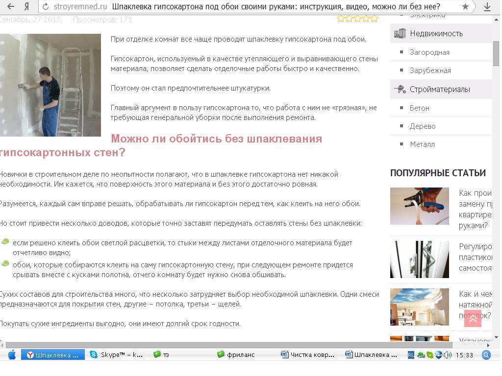Image resolution: width=502 pixels, height=376 pixels.
Task: Click the blue search icon in the taskbar
Action: click(x=486, y=354)
